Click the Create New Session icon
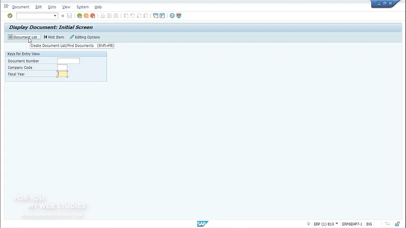 pyautogui.click(x=155, y=16)
